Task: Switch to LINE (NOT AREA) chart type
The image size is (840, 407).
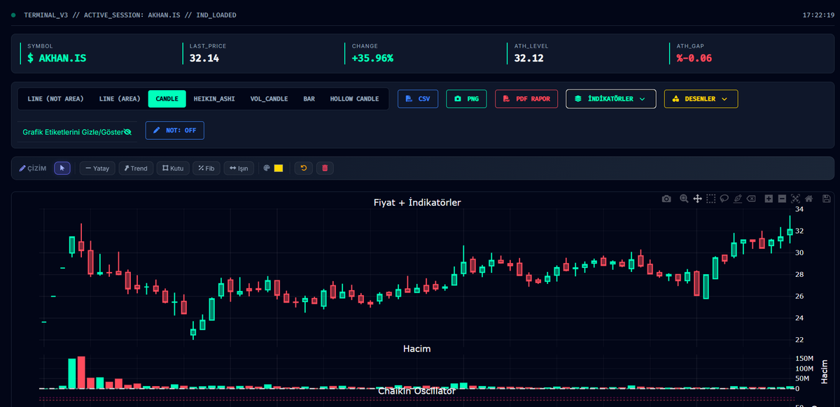Action: [x=56, y=99]
